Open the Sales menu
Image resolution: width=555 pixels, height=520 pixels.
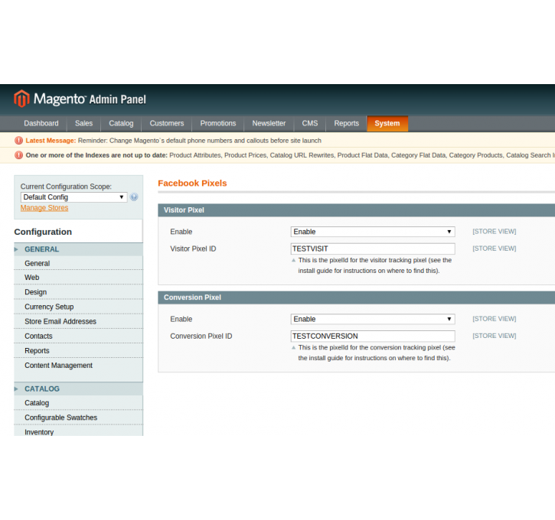83,123
